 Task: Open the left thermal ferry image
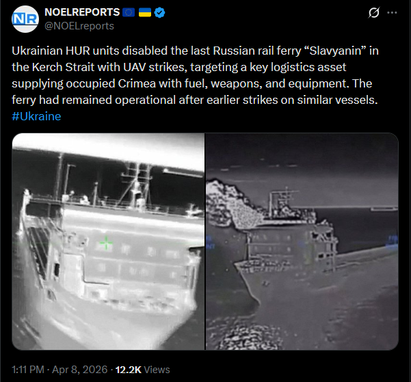point(108,241)
